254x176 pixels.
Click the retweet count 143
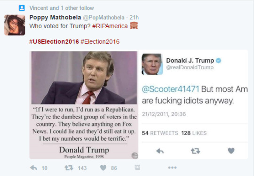tap(82, 168)
